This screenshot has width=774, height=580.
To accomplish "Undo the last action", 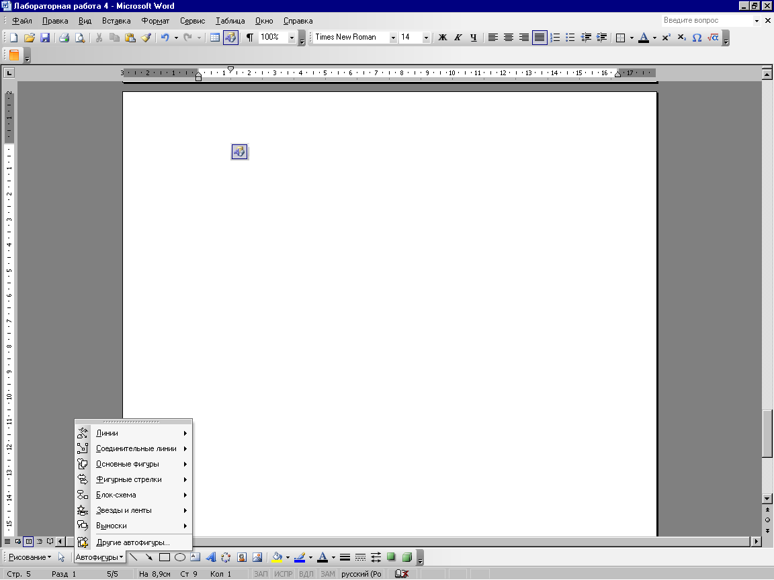I will (165, 38).
